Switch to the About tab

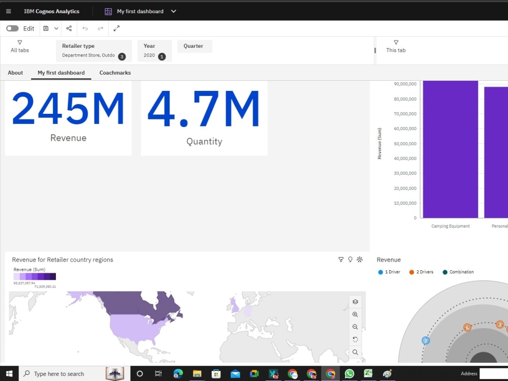pos(15,73)
